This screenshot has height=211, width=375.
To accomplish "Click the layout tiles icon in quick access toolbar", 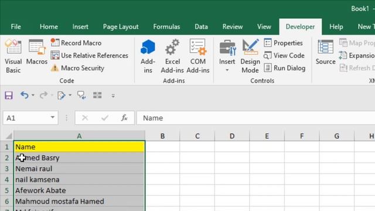I will (x=97, y=95).
